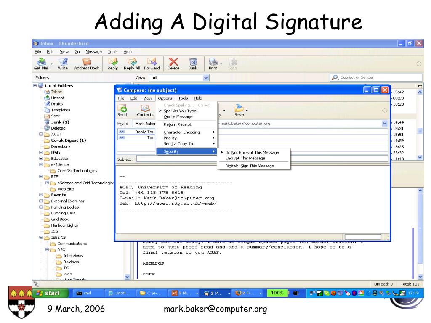Select Encrypt This Message option
Screen dimensions: 431x323
pos(245,158)
